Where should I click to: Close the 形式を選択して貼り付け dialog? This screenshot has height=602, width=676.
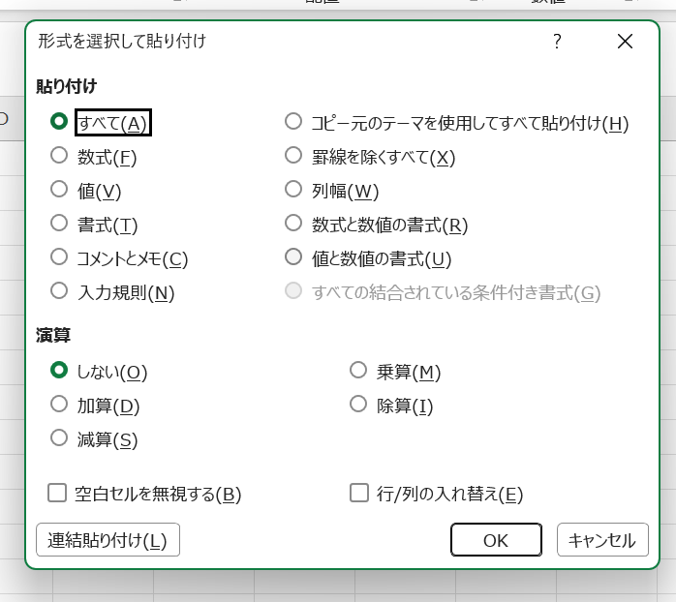625,42
